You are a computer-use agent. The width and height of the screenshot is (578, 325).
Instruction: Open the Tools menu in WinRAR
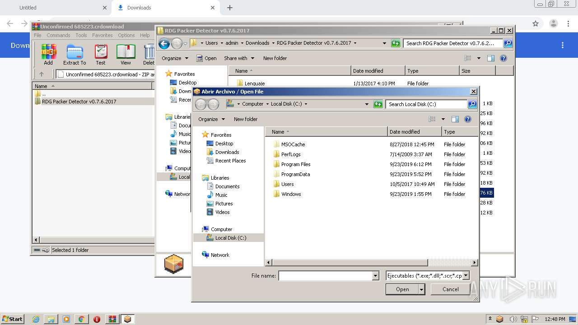[81, 35]
